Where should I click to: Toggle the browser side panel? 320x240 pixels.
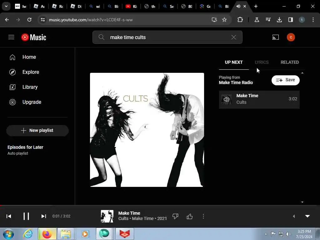(x=291, y=20)
